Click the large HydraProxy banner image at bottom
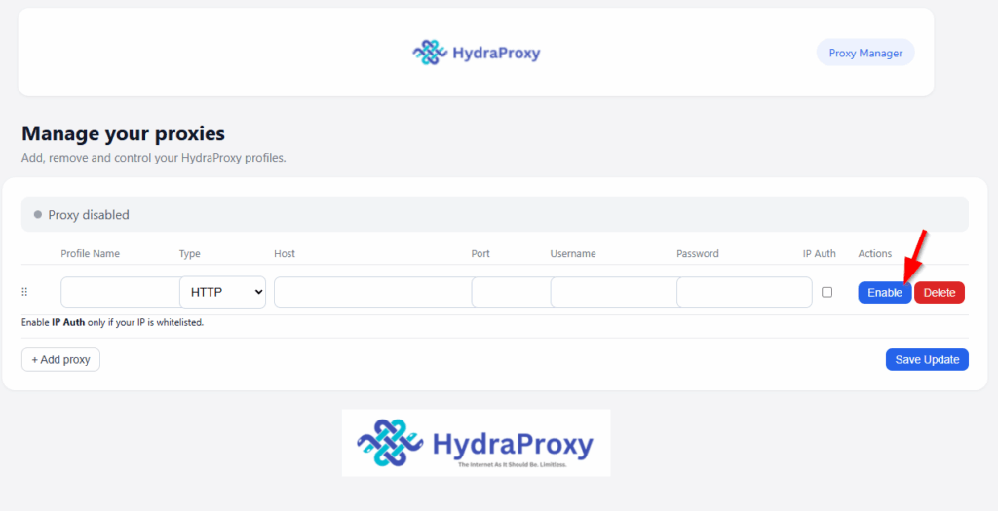Screen dimensions: 998x511 click(x=476, y=443)
